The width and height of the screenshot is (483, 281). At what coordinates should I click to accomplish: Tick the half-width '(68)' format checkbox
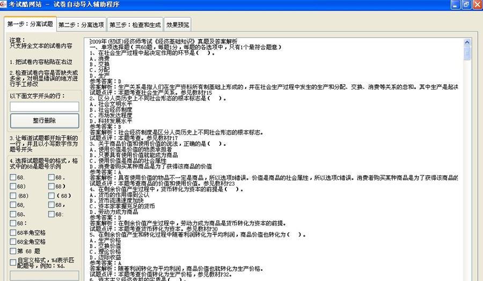click(x=13, y=196)
